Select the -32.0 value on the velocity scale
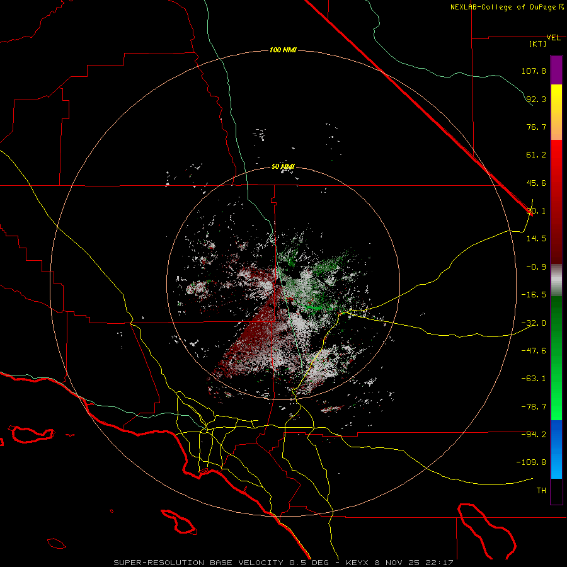The image size is (567, 567). [x=534, y=323]
